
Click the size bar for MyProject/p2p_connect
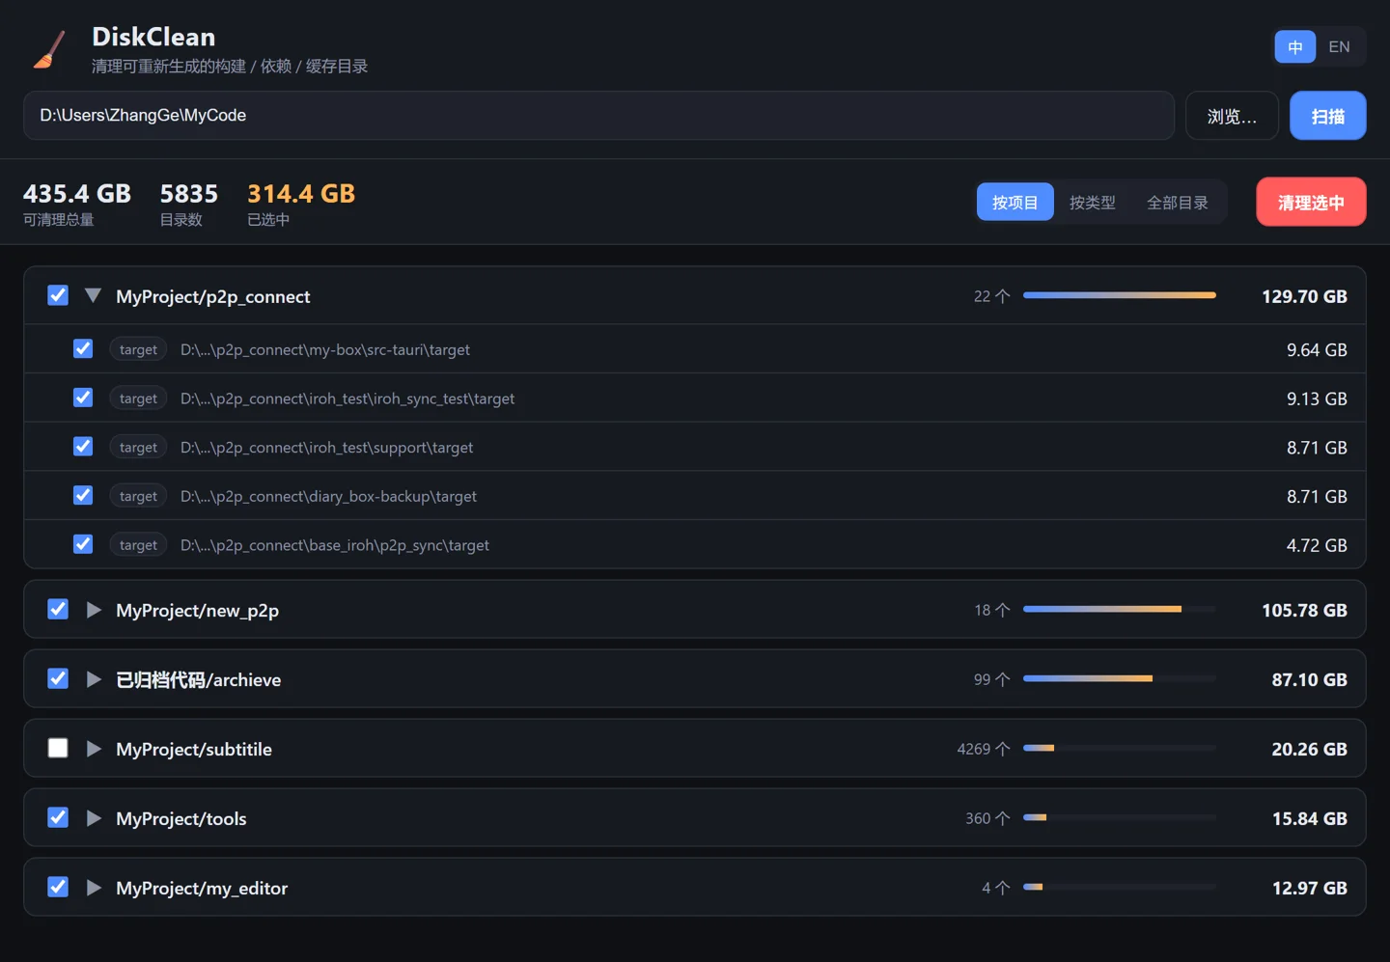(x=1120, y=295)
